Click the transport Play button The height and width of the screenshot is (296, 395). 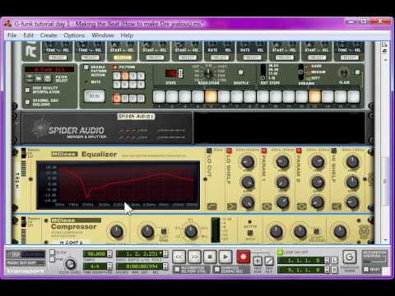225,257
